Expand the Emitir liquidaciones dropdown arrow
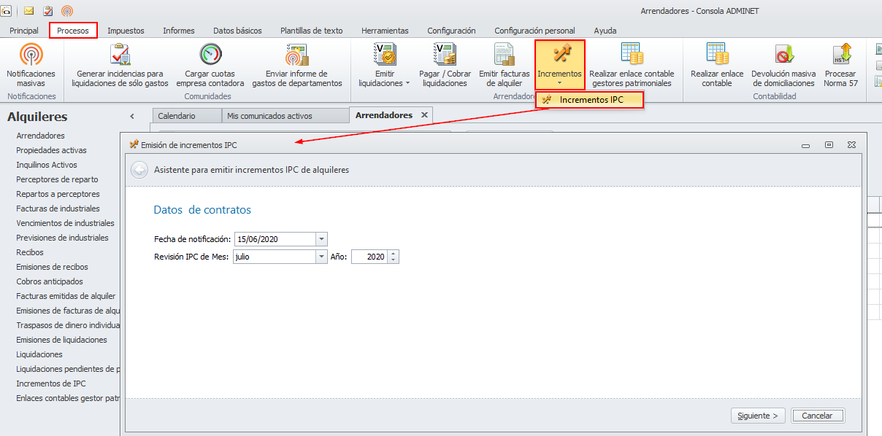The width and height of the screenshot is (882, 436). [407, 83]
